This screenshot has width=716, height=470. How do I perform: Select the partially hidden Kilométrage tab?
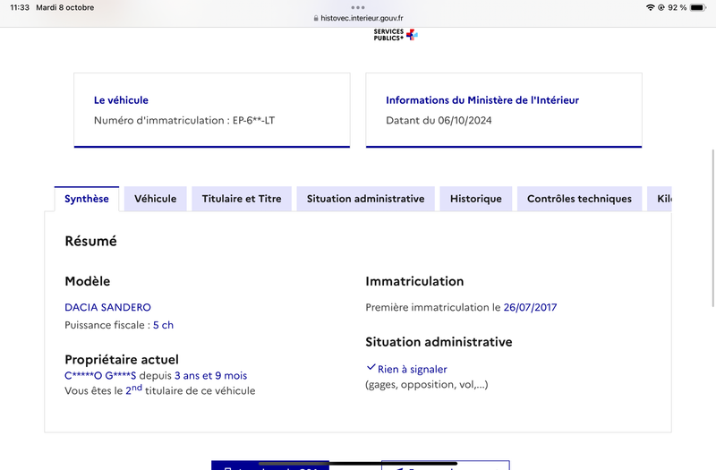click(x=660, y=199)
